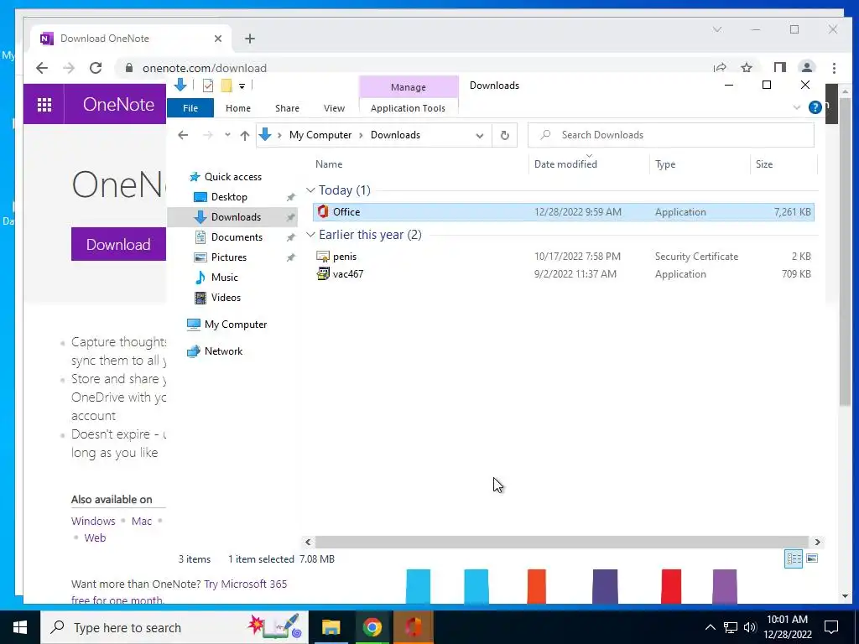The height and width of the screenshot is (644, 859).
Task: Click the horizontal scrollbar in file list
Action: (x=561, y=543)
